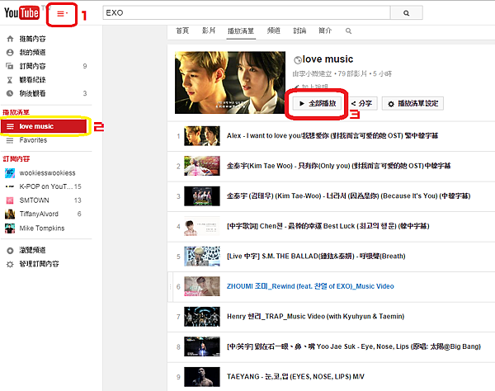495x391 pixels.
Task: Open the Yoo Jae Suk Eye, Nose, Lips title
Action: click(x=354, y=346)
